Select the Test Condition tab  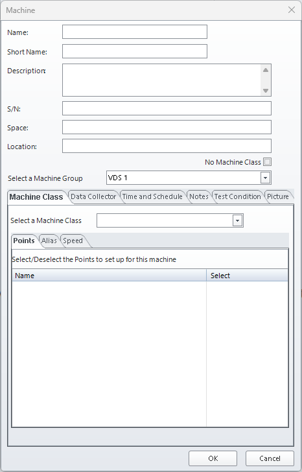(237, 196)
